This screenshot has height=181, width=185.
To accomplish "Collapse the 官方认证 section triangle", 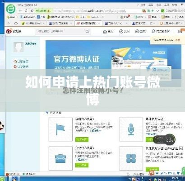I will 47,113.
